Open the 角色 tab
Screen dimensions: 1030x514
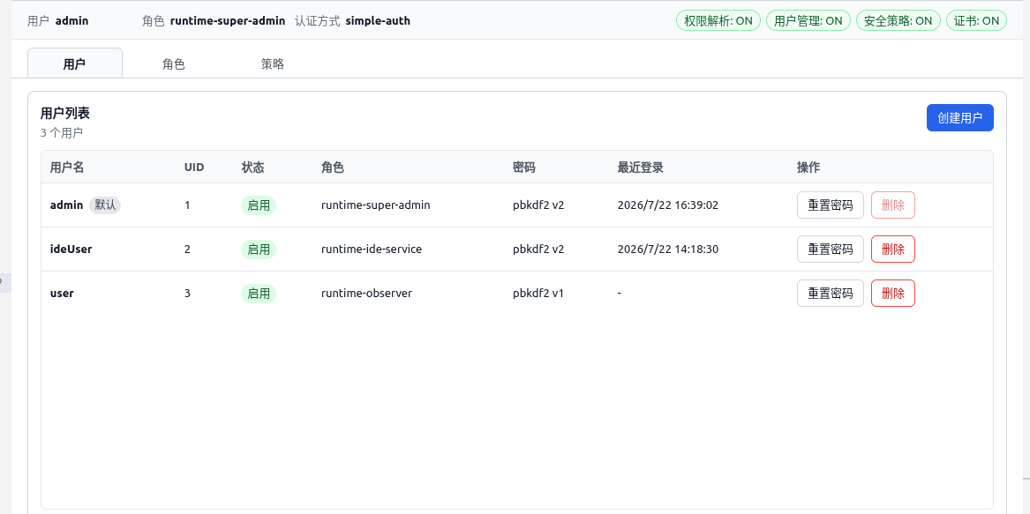pyautogui.click(x=173, y=63)
